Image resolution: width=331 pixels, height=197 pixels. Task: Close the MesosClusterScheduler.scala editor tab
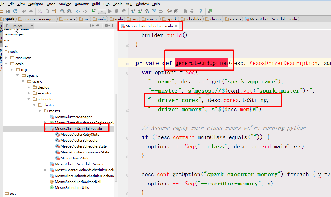pos(176,26)
